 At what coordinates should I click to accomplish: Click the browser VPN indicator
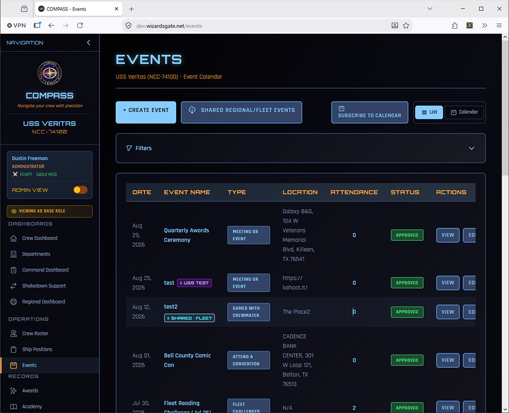coord(16,25)
